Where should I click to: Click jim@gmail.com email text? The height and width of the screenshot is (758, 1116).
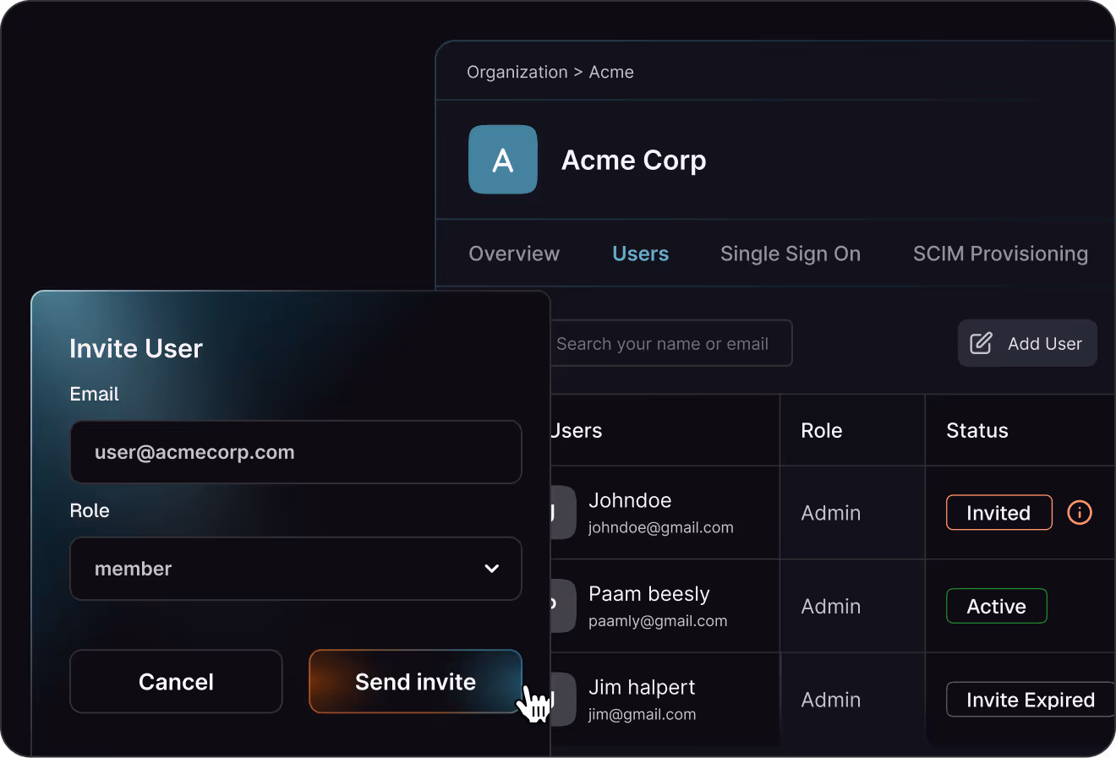[643, 714]
